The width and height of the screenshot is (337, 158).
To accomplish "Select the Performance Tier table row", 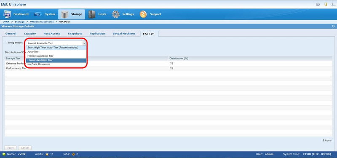I will 168,68.
